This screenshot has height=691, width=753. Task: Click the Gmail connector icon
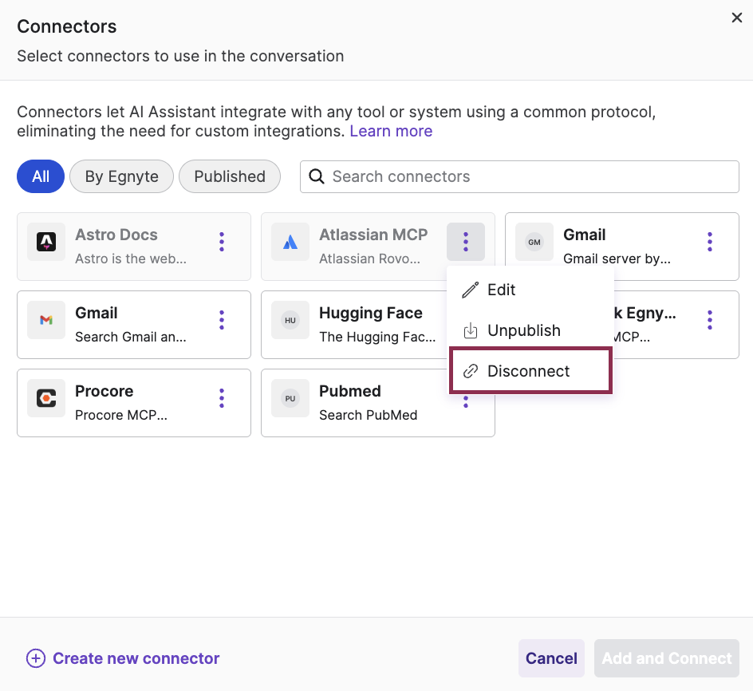tap(45, 320)
